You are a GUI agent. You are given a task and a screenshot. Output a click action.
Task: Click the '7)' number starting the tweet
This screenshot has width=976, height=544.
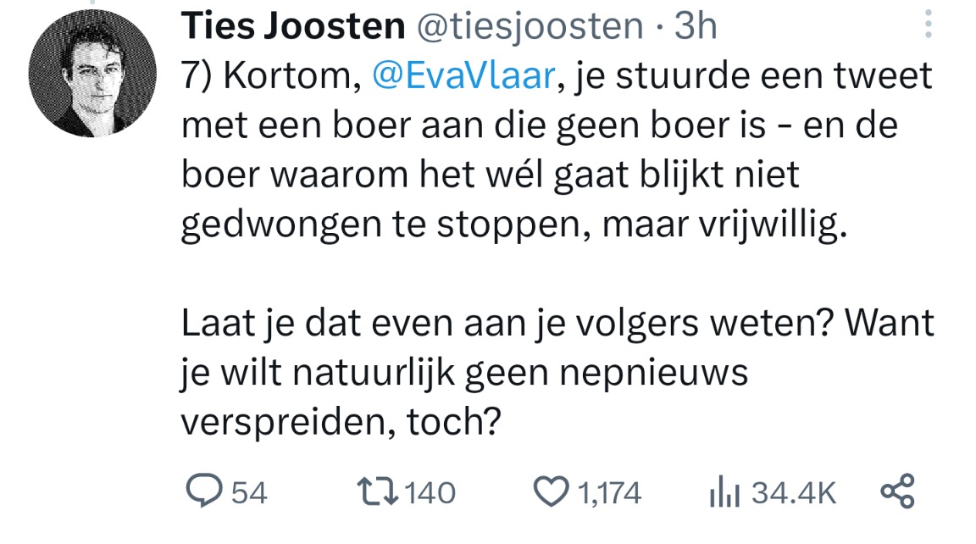pyautogui.click(x=198, y=77)
